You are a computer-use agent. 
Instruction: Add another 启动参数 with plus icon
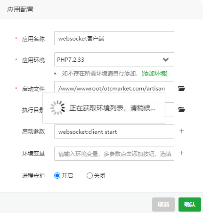coord(182,131)
